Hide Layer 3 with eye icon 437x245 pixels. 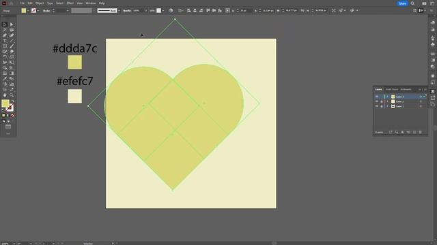377,97
